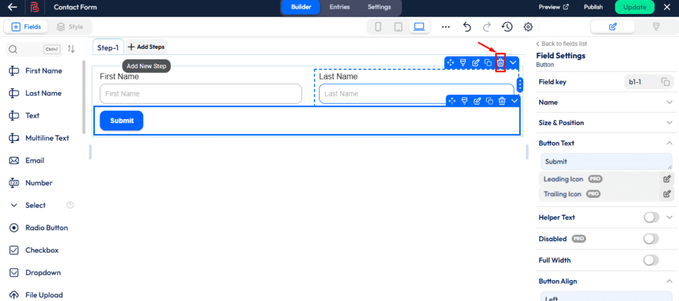Click move handle of Last Name field toolbar
The width and height of the screenshot is (679, 301).
[x=451, y=63]
